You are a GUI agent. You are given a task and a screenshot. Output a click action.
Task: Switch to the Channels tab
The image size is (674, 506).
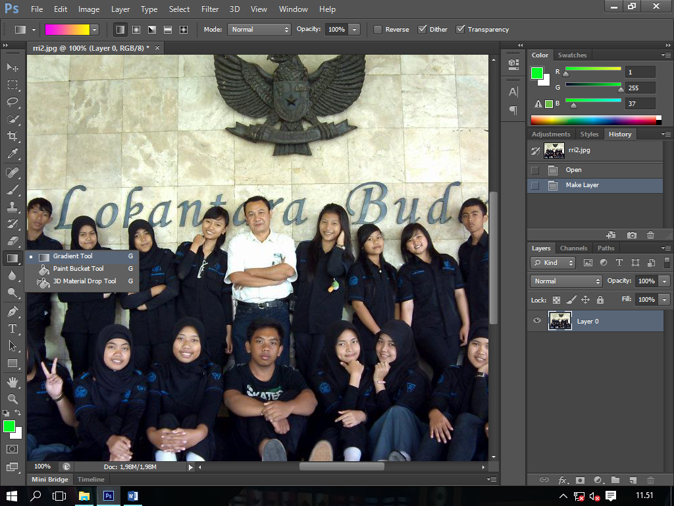tap(573, 248)
